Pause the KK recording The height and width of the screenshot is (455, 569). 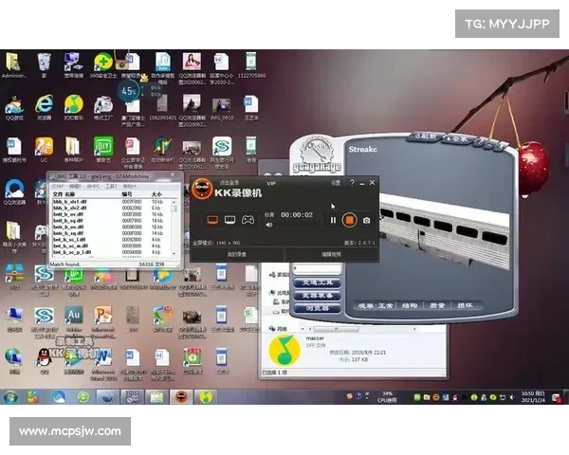coord(333,220)
